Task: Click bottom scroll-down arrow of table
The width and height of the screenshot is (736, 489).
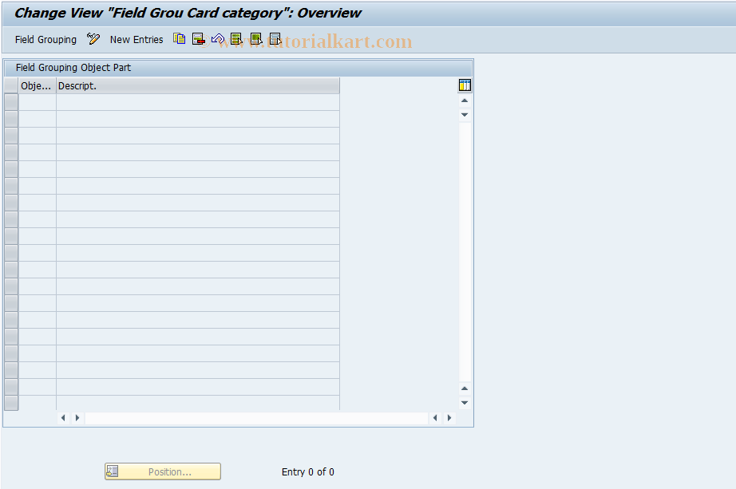Action: 465,403
